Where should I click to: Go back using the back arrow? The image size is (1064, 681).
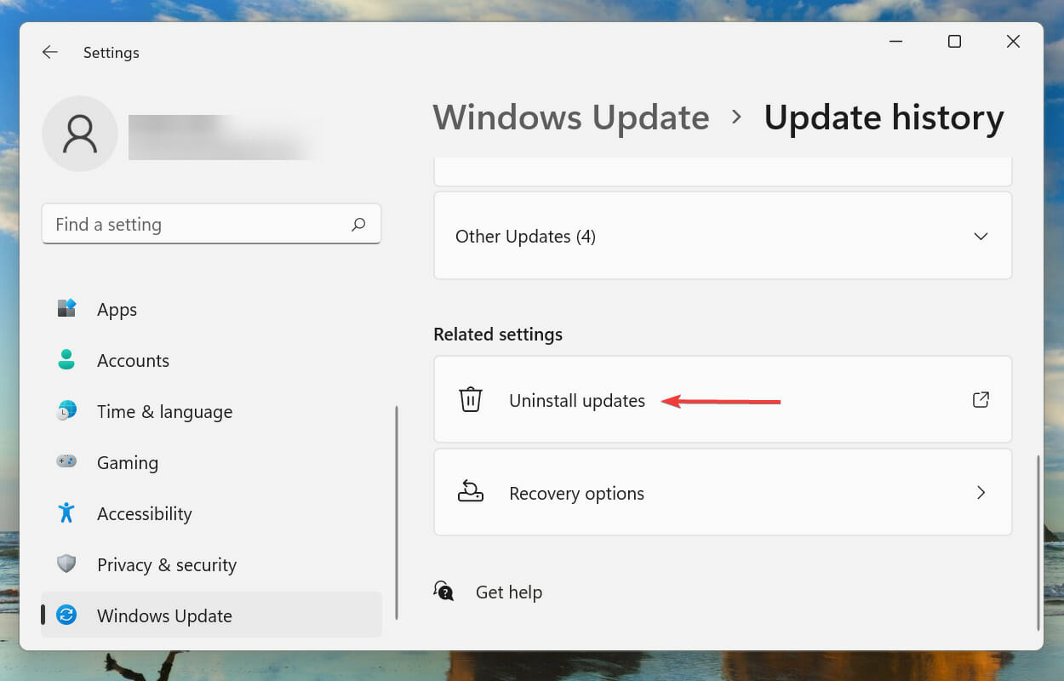50,52
